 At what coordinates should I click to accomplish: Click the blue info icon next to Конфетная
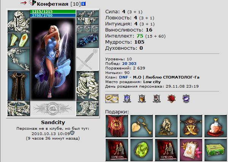click(x=83, y=4)
